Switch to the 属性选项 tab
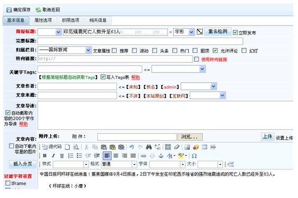 tap(43, 20)
